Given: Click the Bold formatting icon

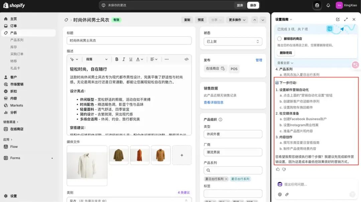Looking at the screenshot, I should [117, 59].
